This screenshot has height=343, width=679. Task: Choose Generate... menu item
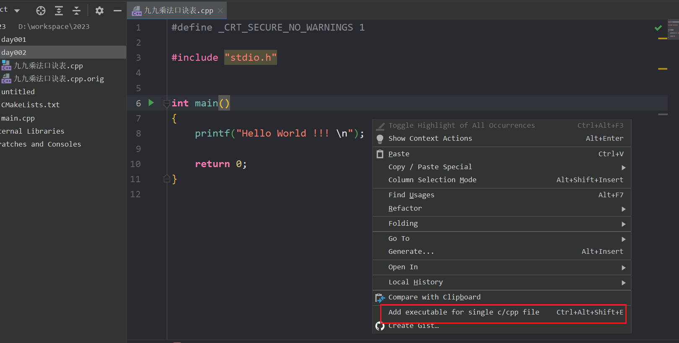[502, 251]
